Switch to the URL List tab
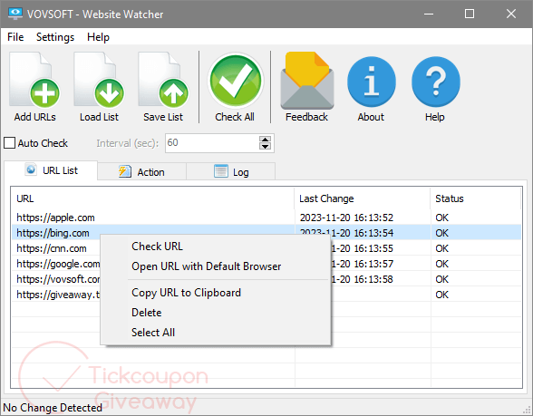 pos(51,170)
